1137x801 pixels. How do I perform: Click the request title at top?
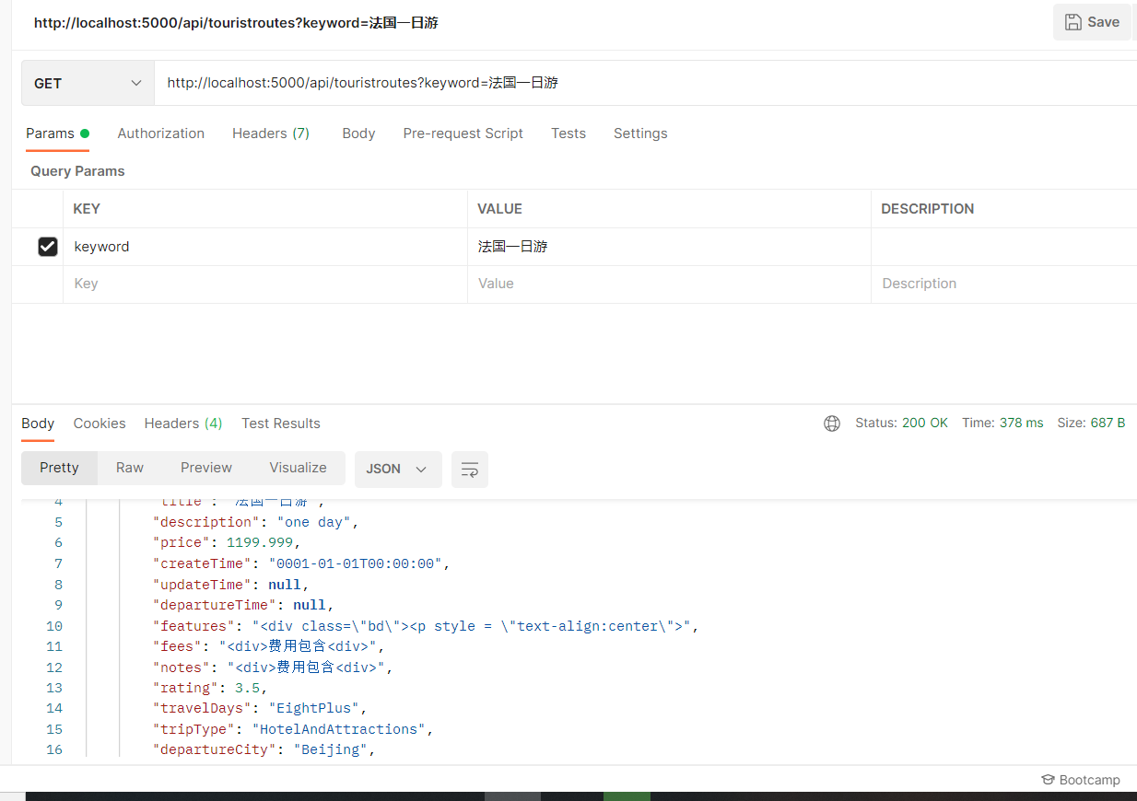pos(236,23)
